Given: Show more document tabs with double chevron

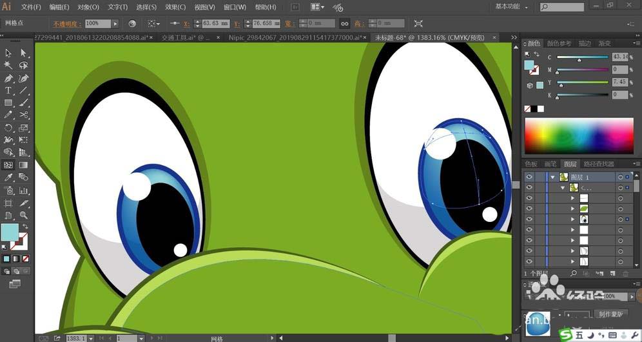Looking at the screenshot, I should (x=514, y=37).
